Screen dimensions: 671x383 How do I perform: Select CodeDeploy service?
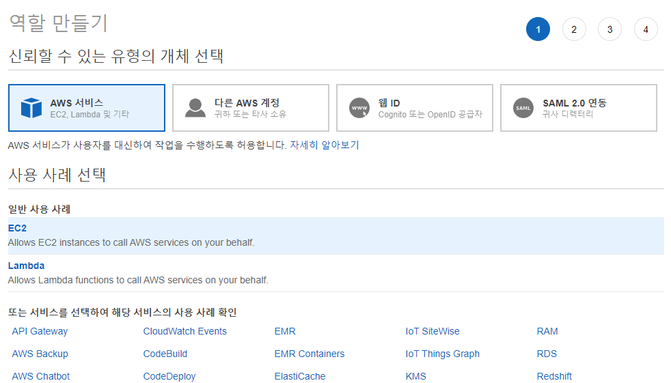pos(169,376)
